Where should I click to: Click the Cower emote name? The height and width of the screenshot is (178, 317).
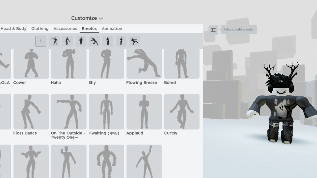20,82
